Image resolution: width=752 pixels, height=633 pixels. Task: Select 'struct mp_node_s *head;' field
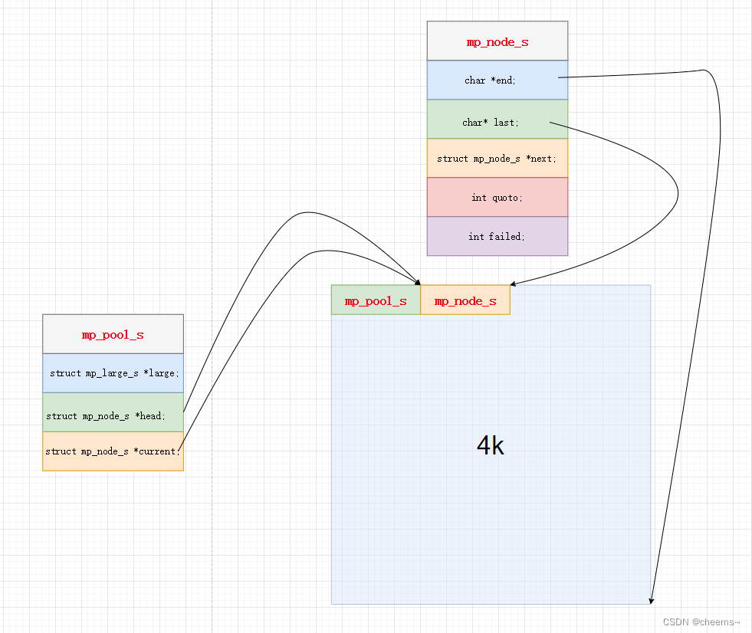113,412
